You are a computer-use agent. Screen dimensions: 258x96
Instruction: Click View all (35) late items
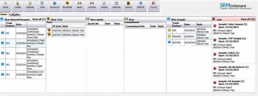(248, 19)
